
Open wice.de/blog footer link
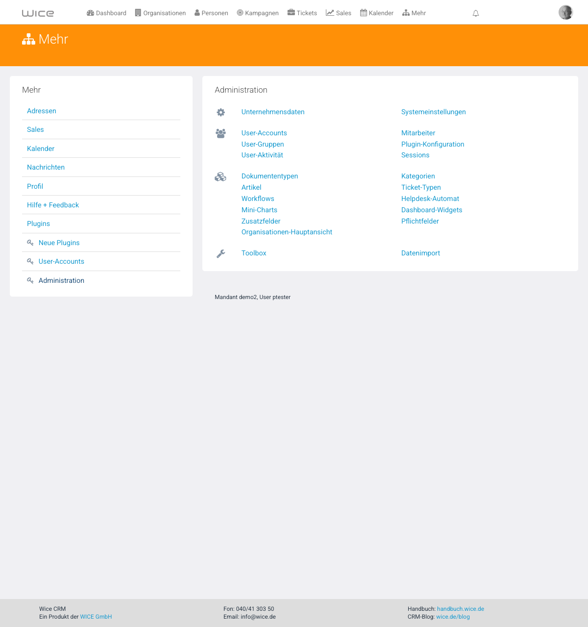tap(453, 617)
